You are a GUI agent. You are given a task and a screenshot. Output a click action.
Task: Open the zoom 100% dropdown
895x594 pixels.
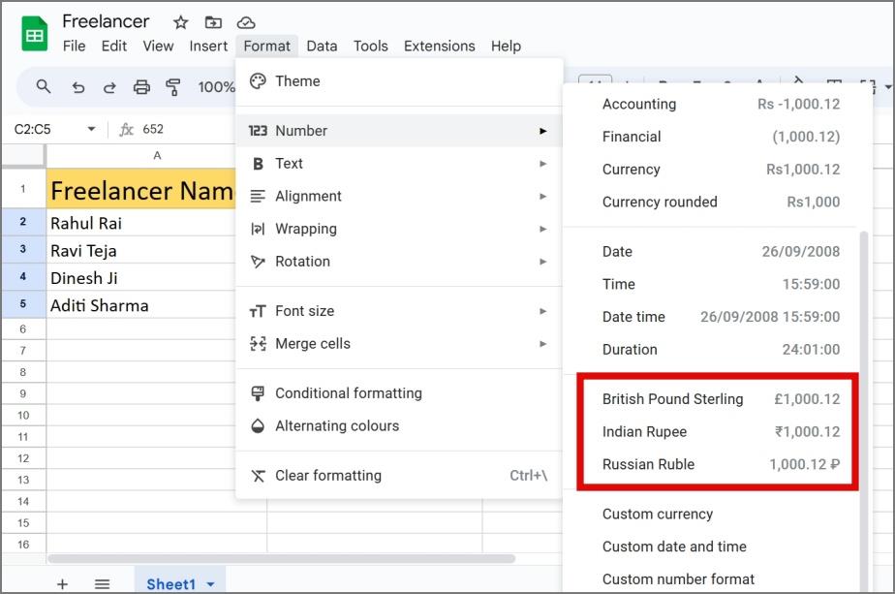(x=216, y=87)
